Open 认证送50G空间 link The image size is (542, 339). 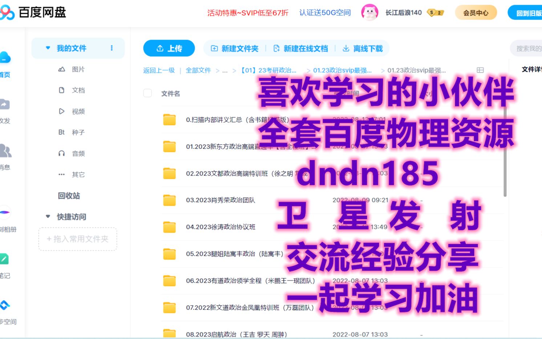[325, 13]
